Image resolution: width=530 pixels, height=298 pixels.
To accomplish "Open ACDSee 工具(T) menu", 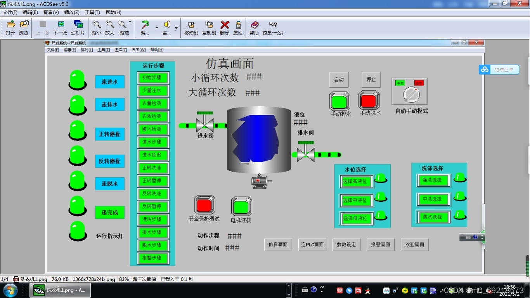I will 92,12.
